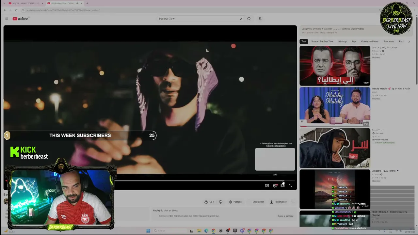Dislike the video
The height and width of the screenshot is (235, 418).
[x=221, y=202]
